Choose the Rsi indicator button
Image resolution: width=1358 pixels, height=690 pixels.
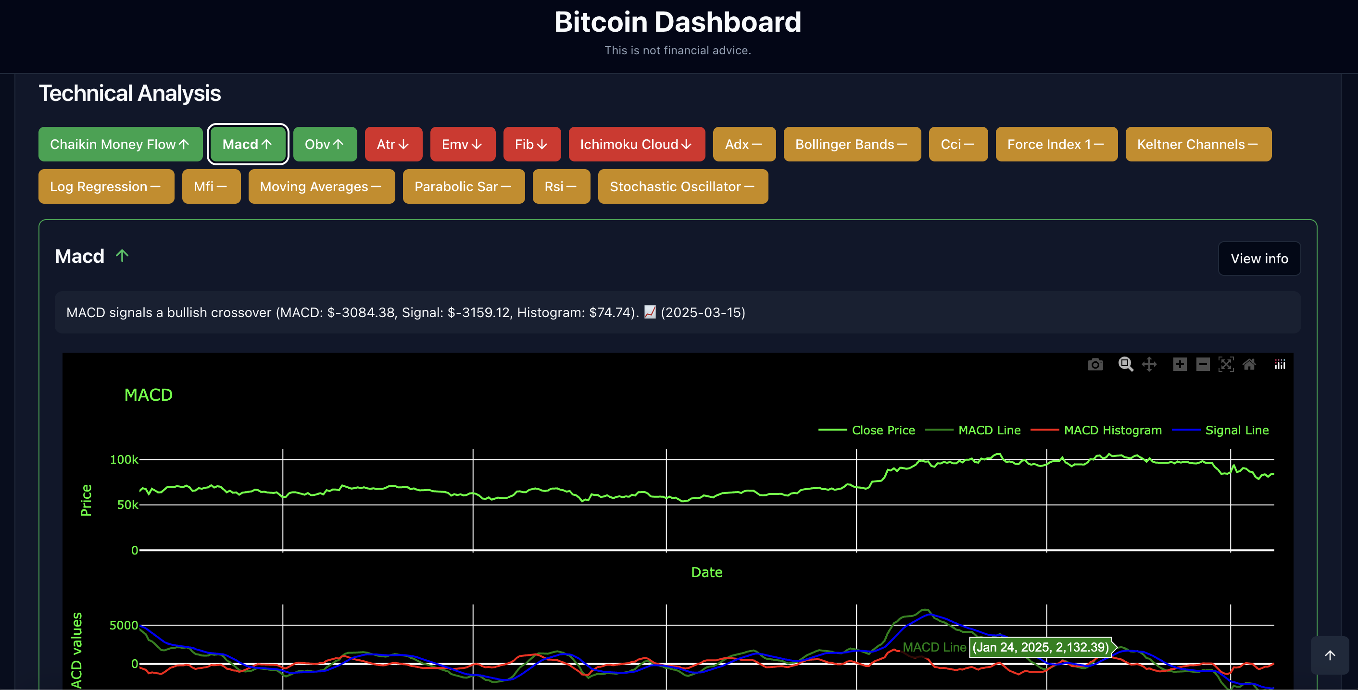(561, 186)
